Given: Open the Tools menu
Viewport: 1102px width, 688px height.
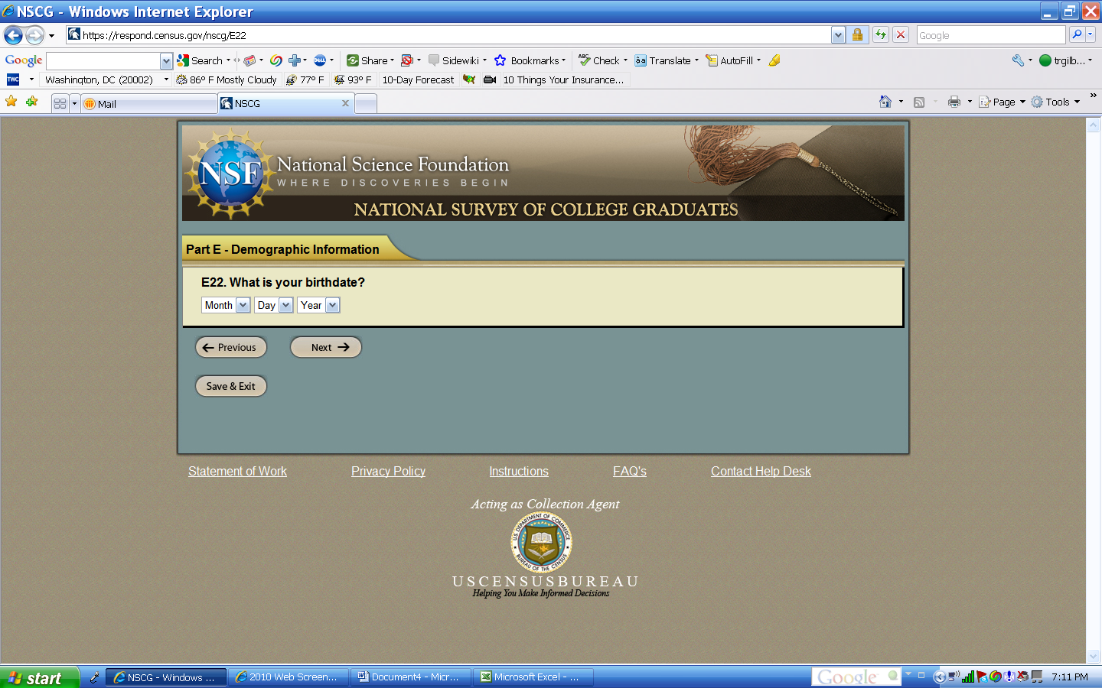Looking at the screenshot, I should [x=1057, y=102].
